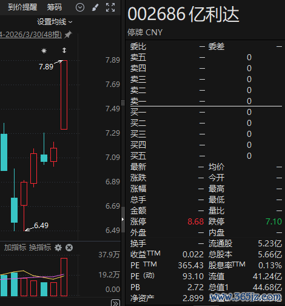Click the 002686 亿利达 stock title
Screen dimensions: 285x306
(x=183, y=14)
